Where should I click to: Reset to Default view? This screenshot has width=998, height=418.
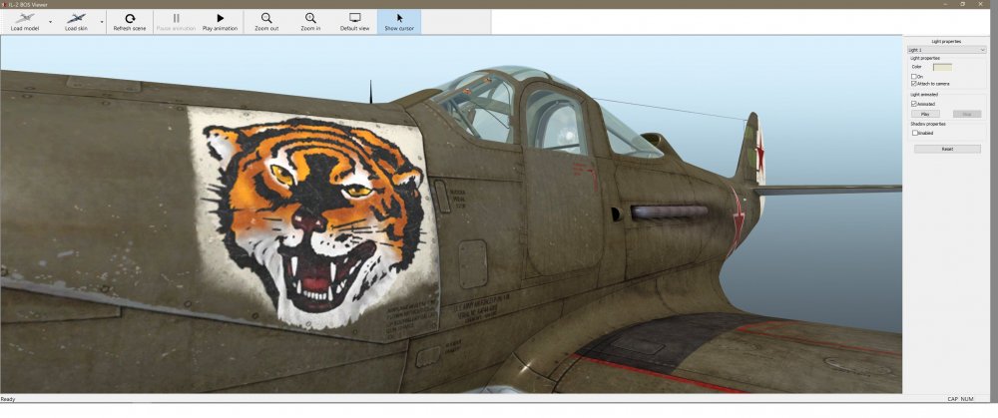[355, 21]
